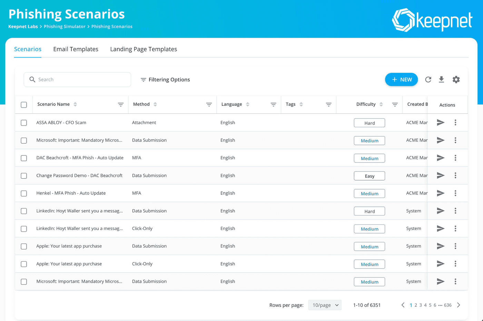Sort by Method arrows

pos(155,104)
